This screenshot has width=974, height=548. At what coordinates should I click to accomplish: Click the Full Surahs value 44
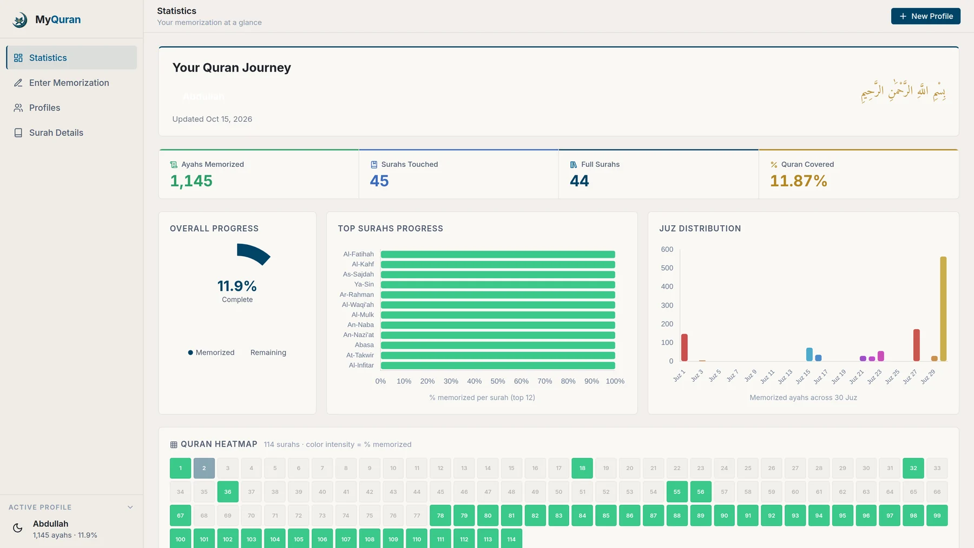580,181
